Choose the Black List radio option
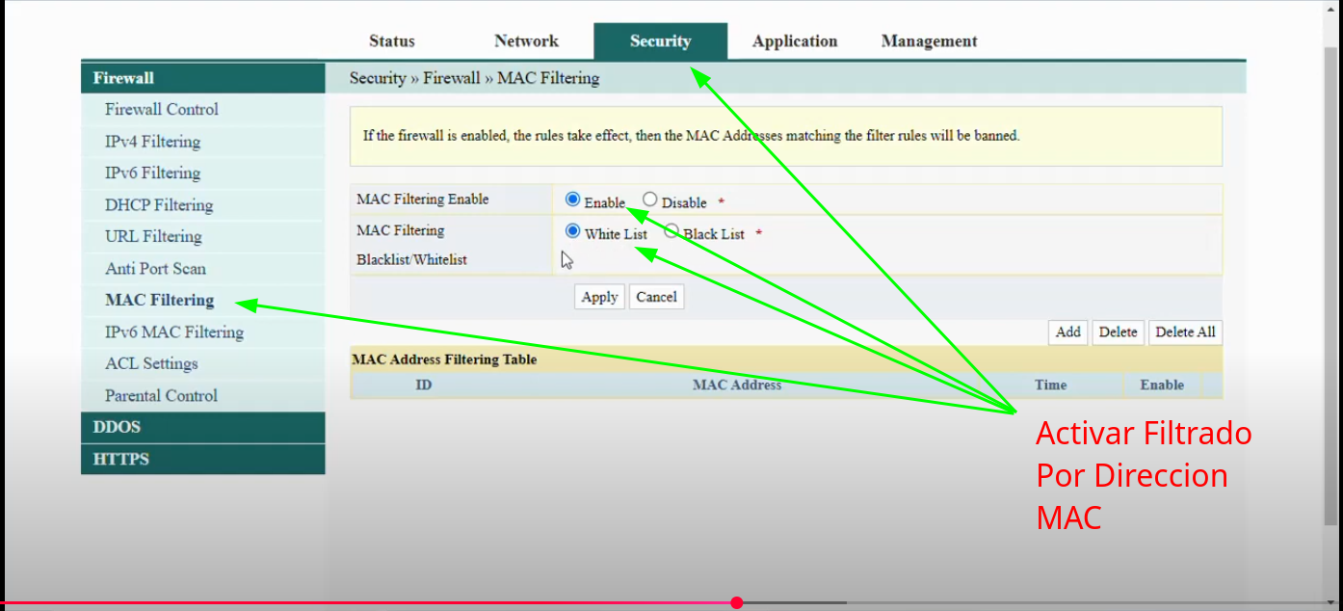This screenshot has width=1343, height=611. [671, 231]
